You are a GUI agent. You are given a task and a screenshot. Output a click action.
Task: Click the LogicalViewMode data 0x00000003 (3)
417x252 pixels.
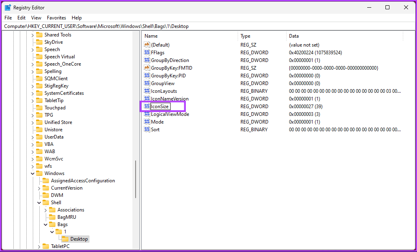[304, 114]
